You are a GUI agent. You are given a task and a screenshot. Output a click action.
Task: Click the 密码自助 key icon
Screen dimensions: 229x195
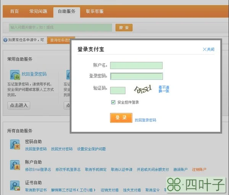pyautogui.click(x=15, y=145)
